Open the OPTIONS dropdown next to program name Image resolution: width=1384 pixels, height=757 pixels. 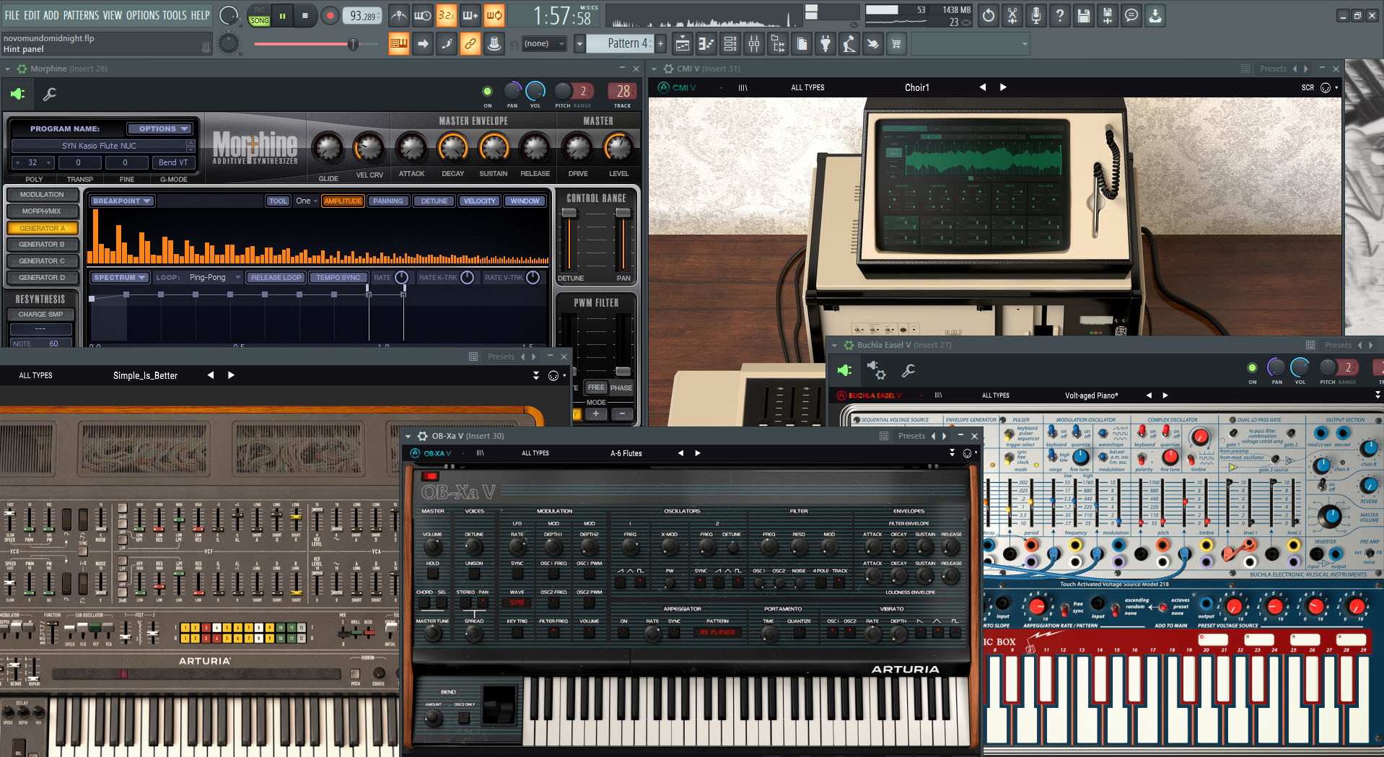point(159,128)
